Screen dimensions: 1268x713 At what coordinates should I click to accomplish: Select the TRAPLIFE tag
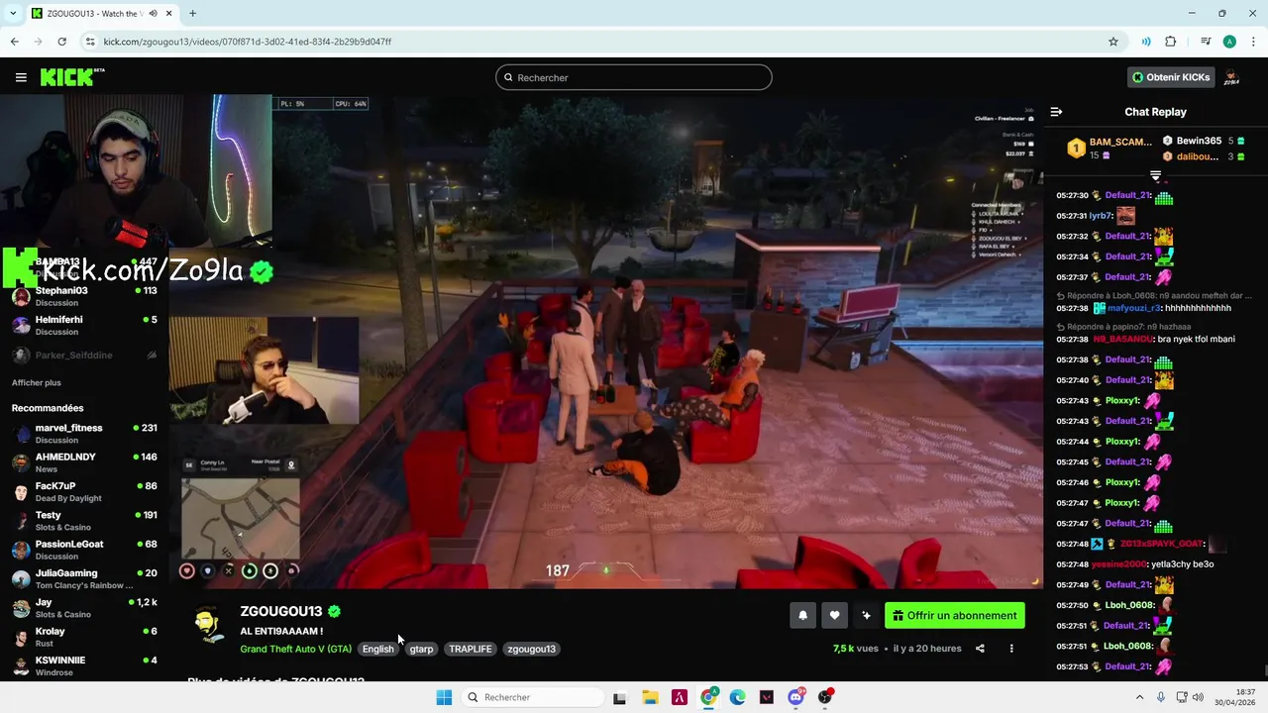click(x=471, y=649)
